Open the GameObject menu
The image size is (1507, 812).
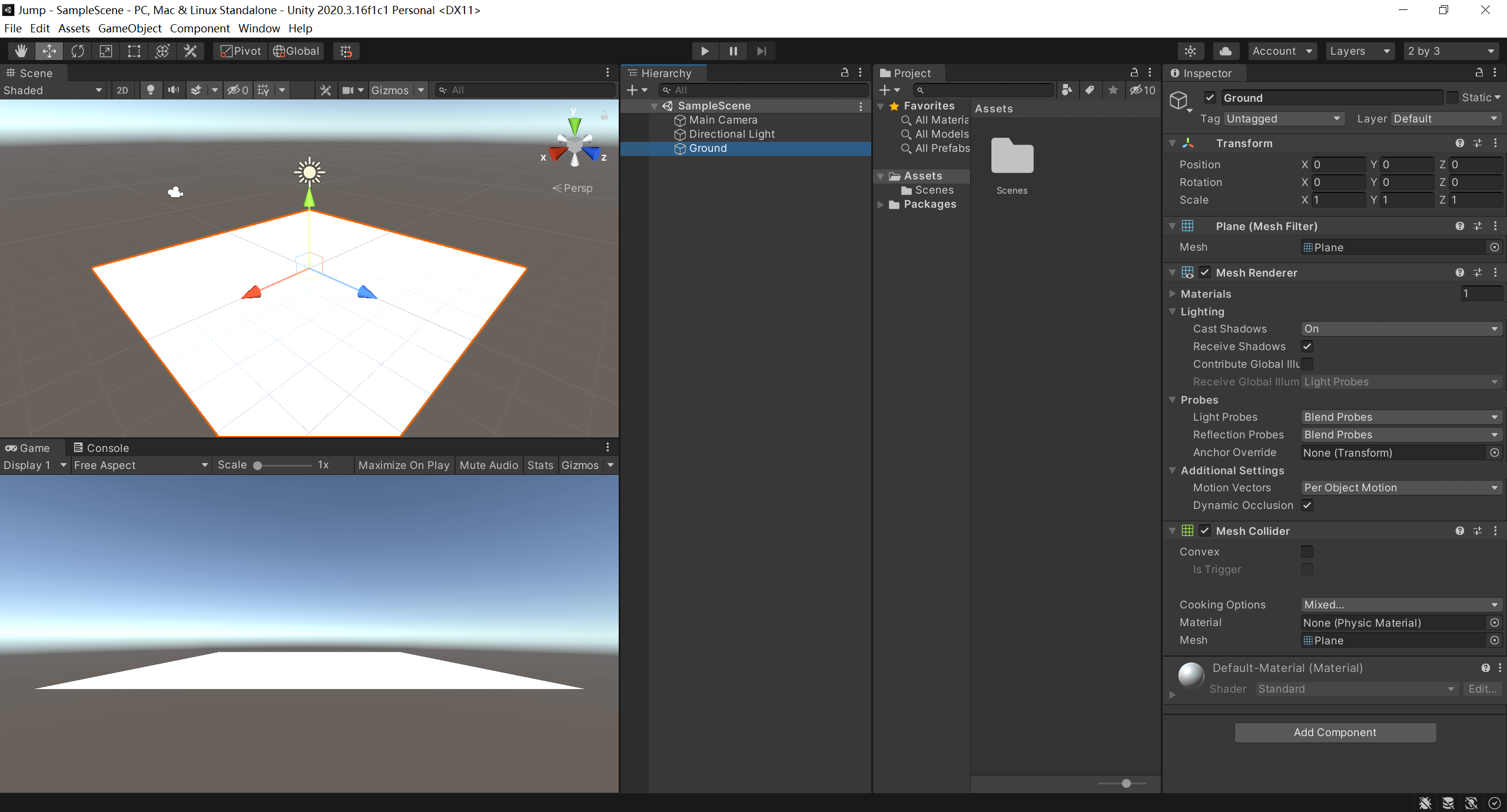click(x=130, y=28)
